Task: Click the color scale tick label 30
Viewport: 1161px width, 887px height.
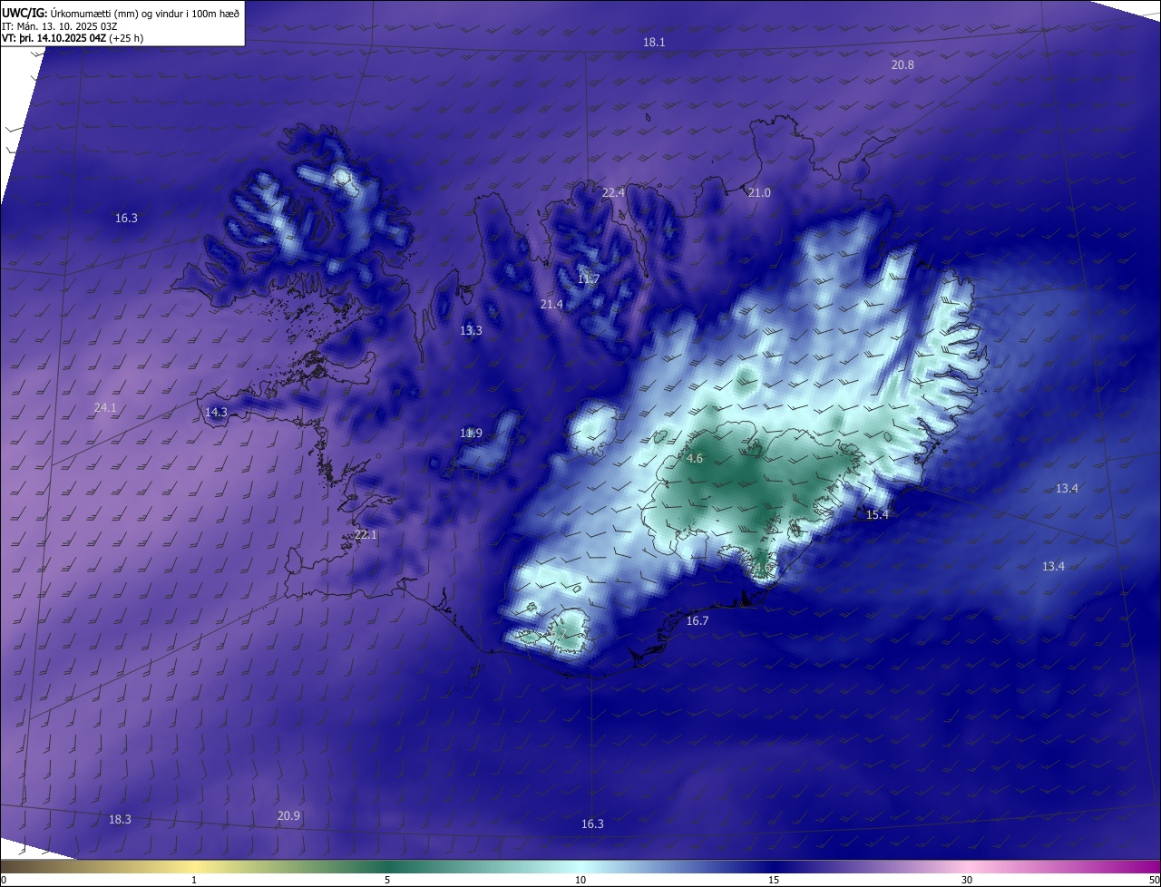Action: point(967,880)
